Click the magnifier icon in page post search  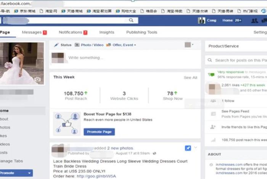click(x=210, y=60)
